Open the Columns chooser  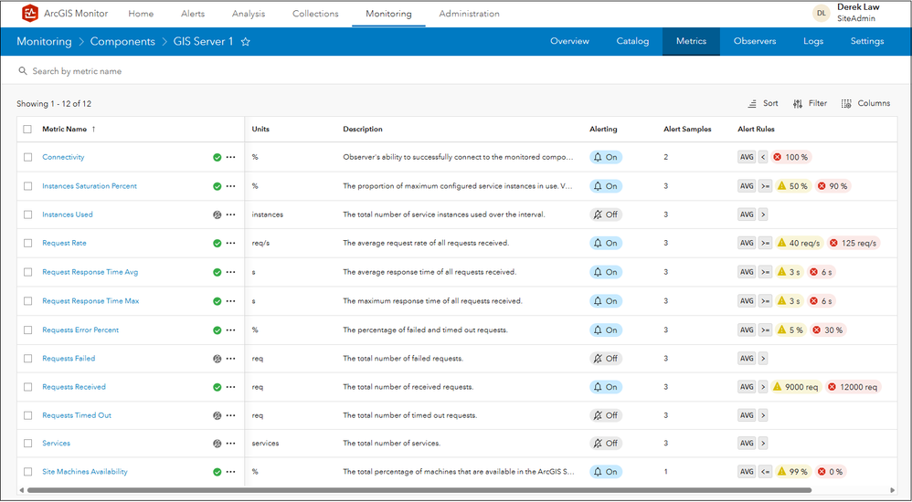point(865,103)
